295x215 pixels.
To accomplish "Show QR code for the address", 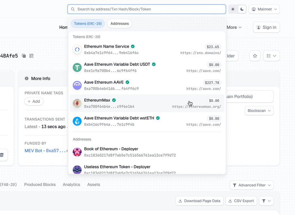I will pos(31,56).
